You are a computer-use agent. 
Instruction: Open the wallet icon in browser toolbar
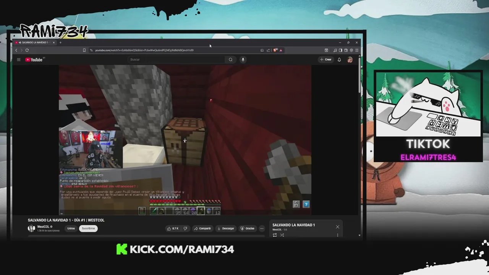[346, 50]
